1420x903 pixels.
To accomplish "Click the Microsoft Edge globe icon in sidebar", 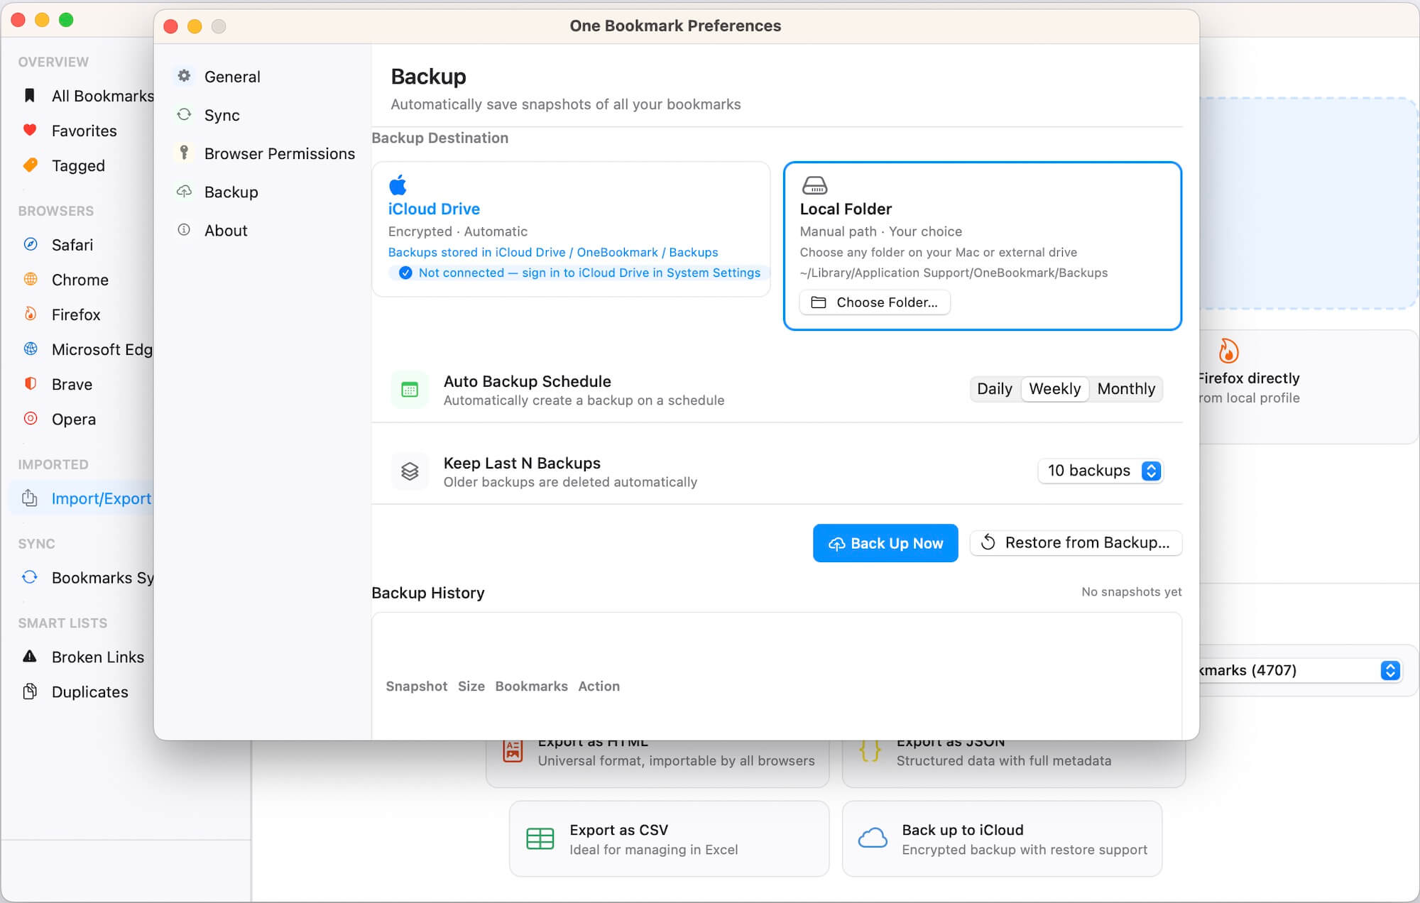I will pos(31,349).
